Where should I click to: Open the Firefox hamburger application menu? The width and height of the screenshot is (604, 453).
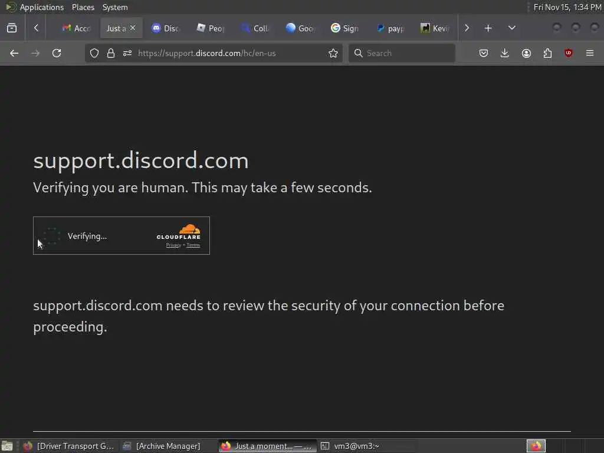[x=590, y=53]
